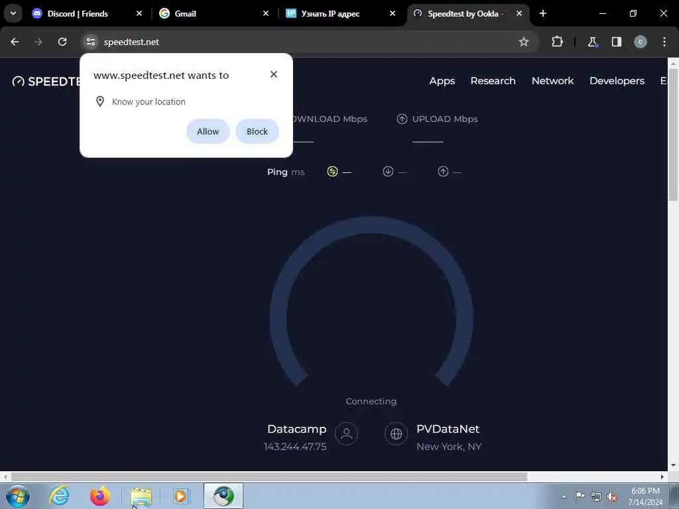Screen dimensions: 679x509
Task: Close the Gmail tab
Action: [266, 14]
